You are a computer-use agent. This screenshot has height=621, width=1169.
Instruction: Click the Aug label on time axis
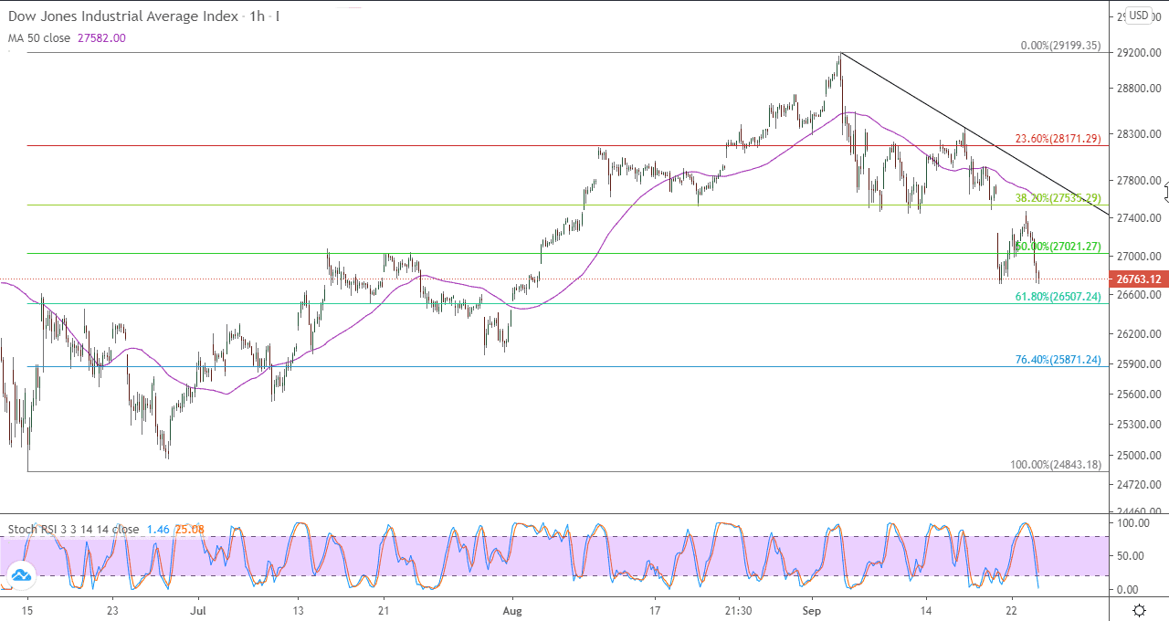(511, 609)
